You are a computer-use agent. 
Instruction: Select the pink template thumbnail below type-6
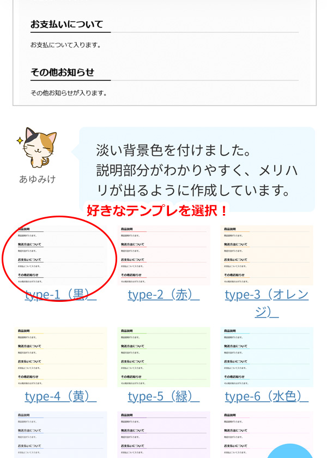267,435
